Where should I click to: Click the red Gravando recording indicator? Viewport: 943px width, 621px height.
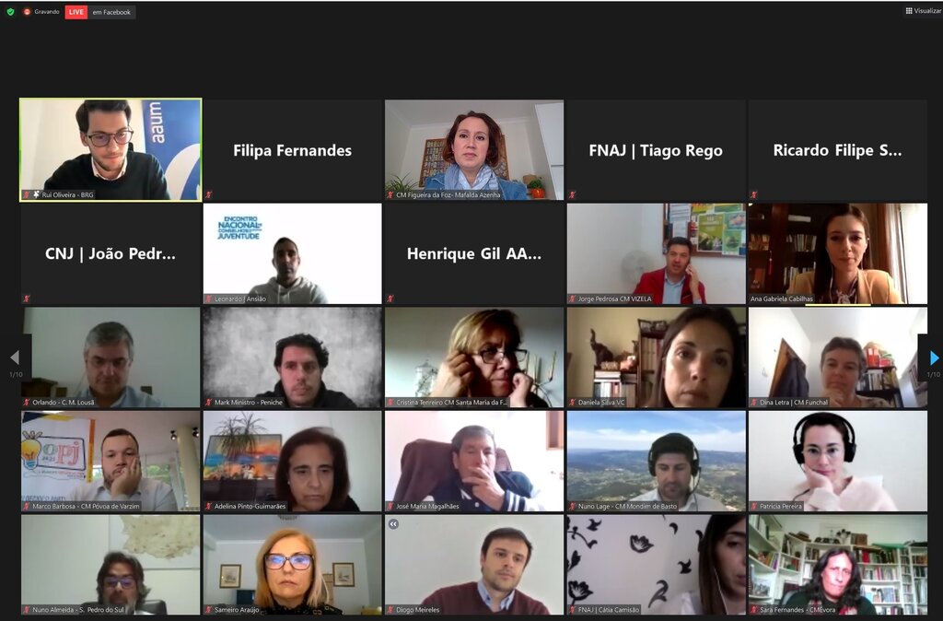[x=41, y=11]
